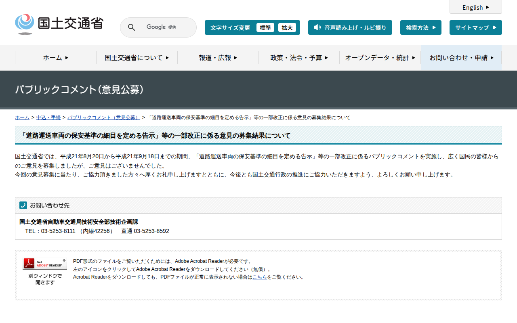Screen dimensions: 517x323
Task: Click the 「道路運送車両の保安基準…」 heading text
Action: 155,136
